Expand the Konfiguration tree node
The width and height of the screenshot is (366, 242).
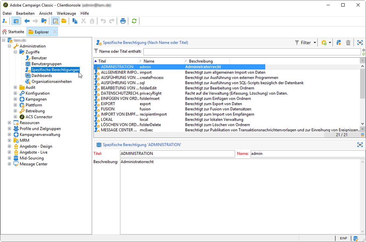tap(15, 93)
